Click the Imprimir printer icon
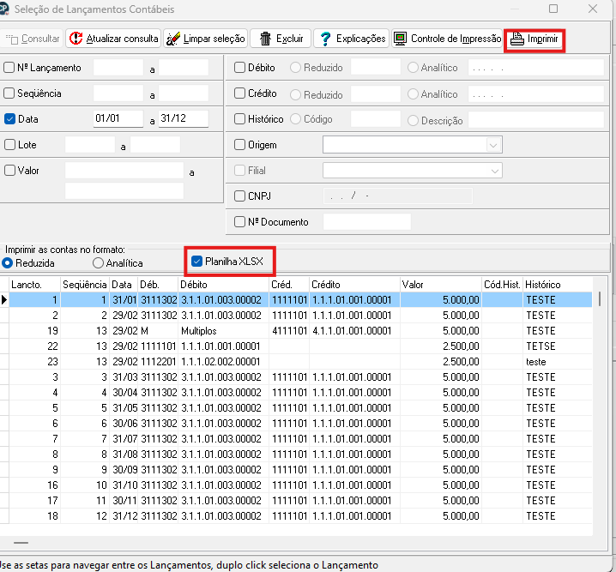This screenshot has height=572, width=616. [517, 39]
